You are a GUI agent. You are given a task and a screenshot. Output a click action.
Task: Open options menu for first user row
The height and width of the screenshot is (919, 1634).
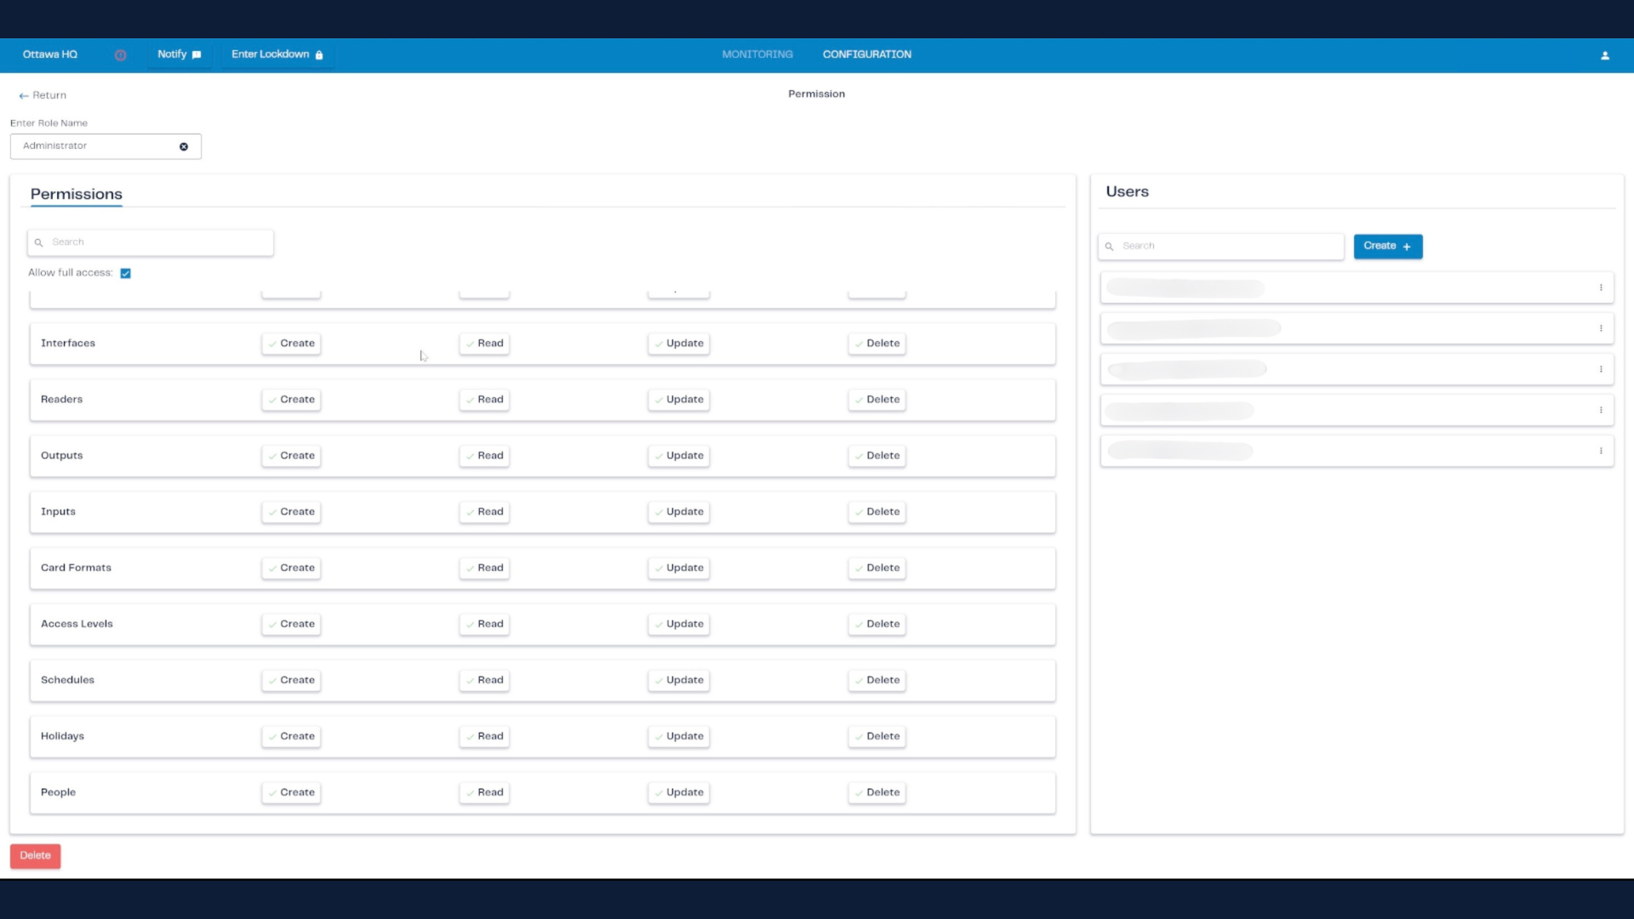tap(1601, 288)
